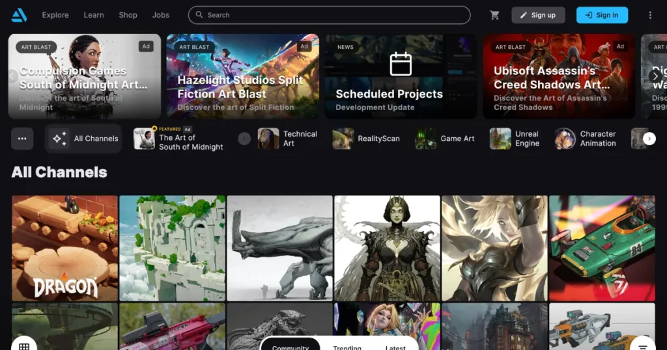Open the filter icon at the bottom-right

point(643,345)
